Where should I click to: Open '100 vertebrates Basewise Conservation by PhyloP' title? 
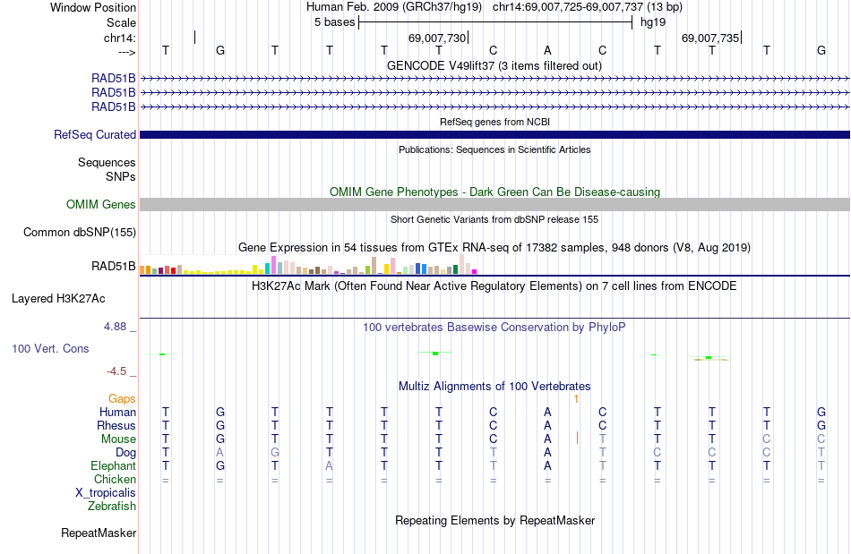(x=494, y=328)
